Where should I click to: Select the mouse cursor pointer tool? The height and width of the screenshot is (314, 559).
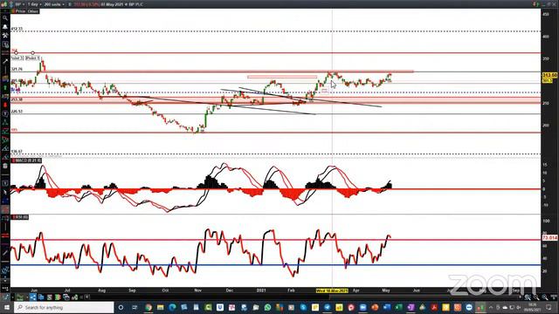pyautogui.click(x=5, y=192)
